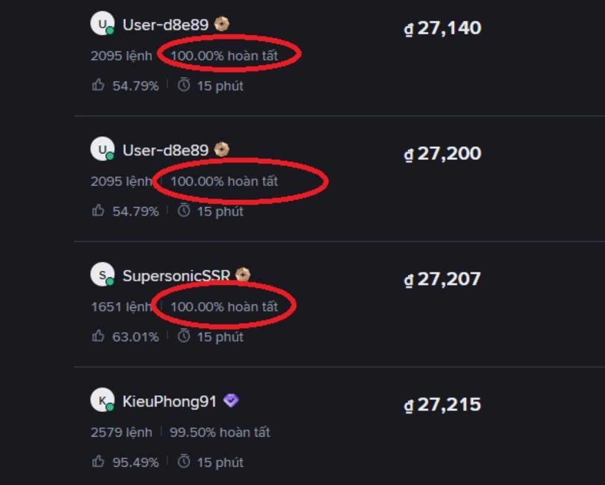Click the gold verified badge beside SupersonicSSR

[x=243, y=275]
